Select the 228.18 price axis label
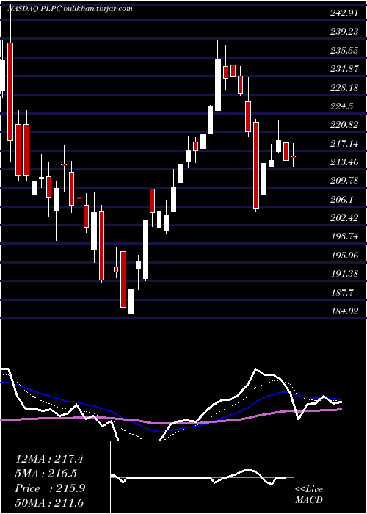The image size is (367, 514). coord(344,88)
